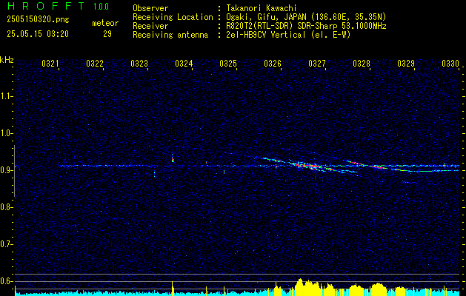Viewport: 466px width, 296px height.
Task: Click the Receiving antenna label
Action: click(170, 35)
